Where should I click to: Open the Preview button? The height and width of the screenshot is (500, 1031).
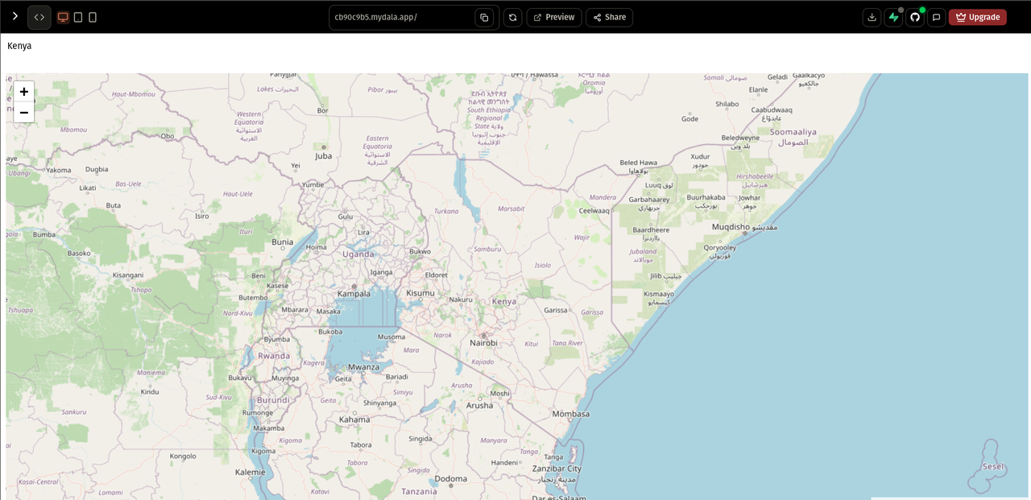coord(554,17)
